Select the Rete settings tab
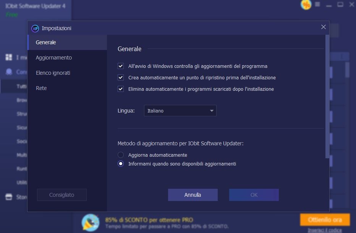This screenshot has height=233, width=356. coord(41,88)
